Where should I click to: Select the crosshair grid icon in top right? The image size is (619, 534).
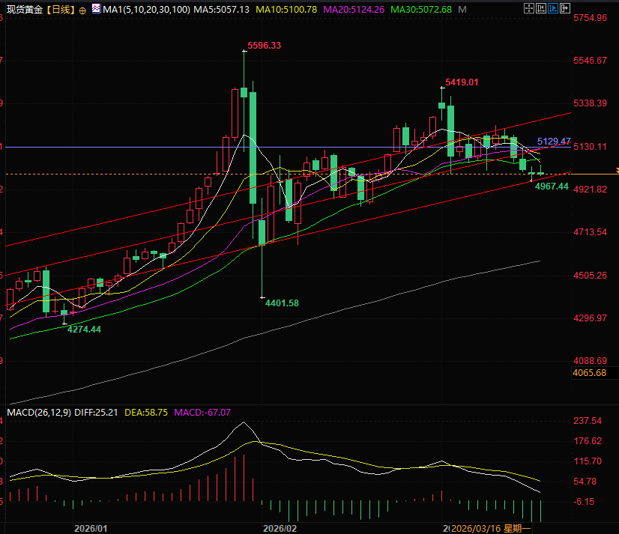click(528, 8)
